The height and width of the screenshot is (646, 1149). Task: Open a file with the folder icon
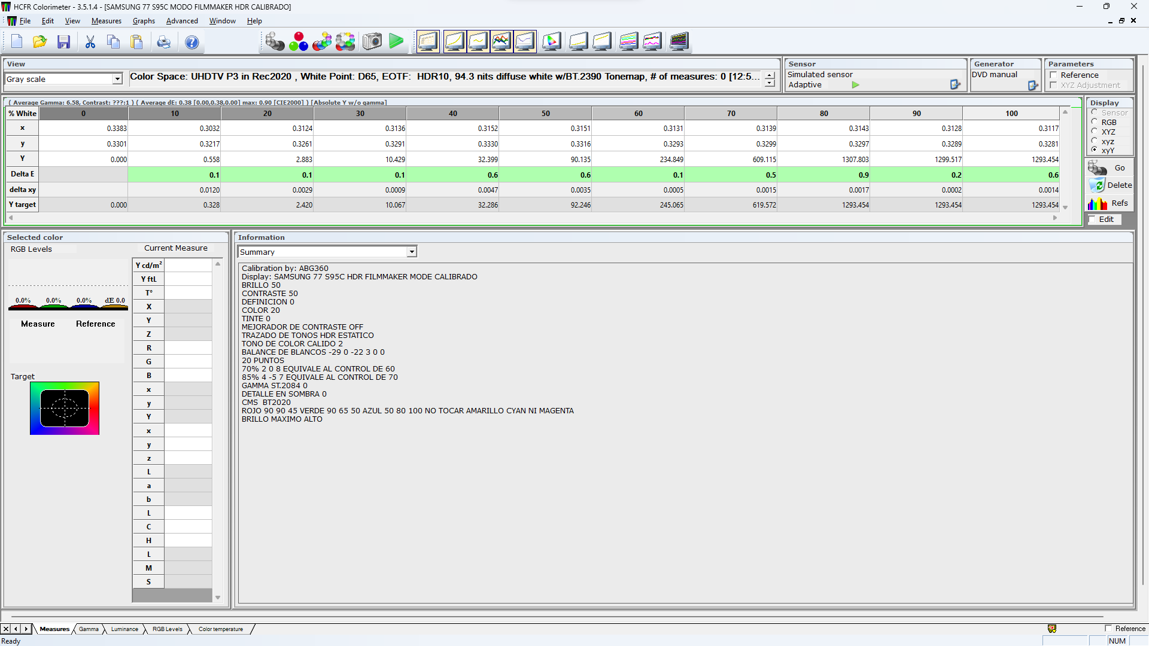click(x=39, y=42)
